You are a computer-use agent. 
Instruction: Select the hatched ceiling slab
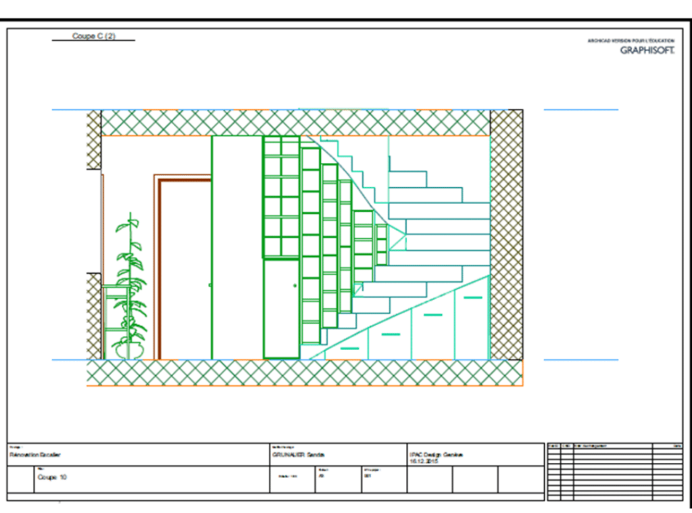tap(295, 122)
